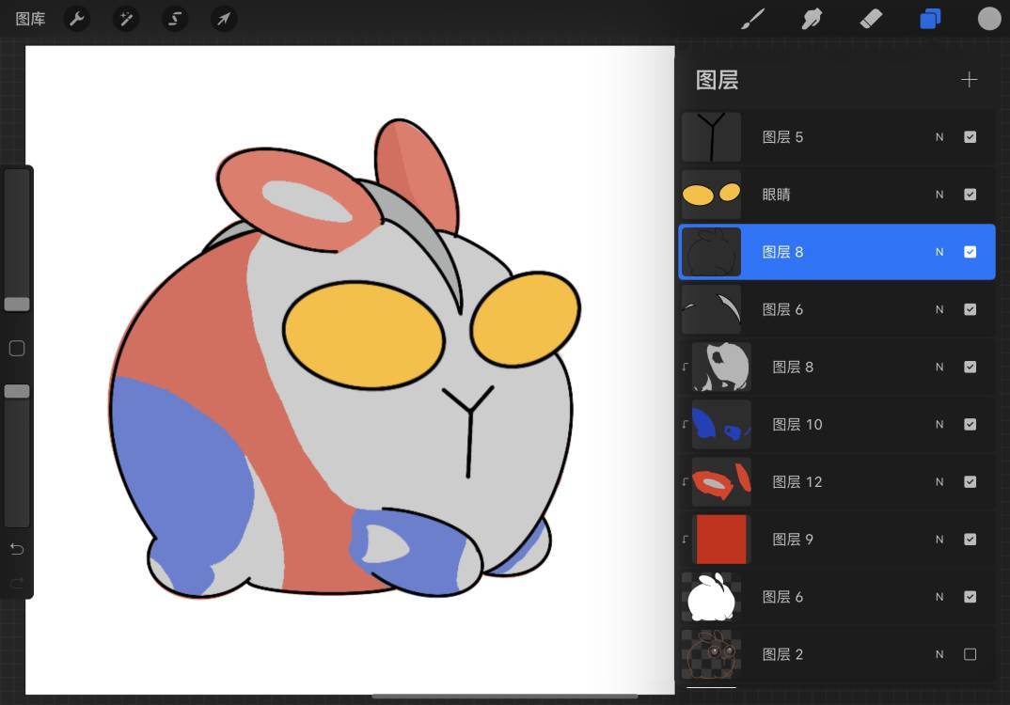The height and width of the screenshot is (705, 1010).
Task: Tap the red ear 图层 12 thumbnail
Action: click(721, 481)
